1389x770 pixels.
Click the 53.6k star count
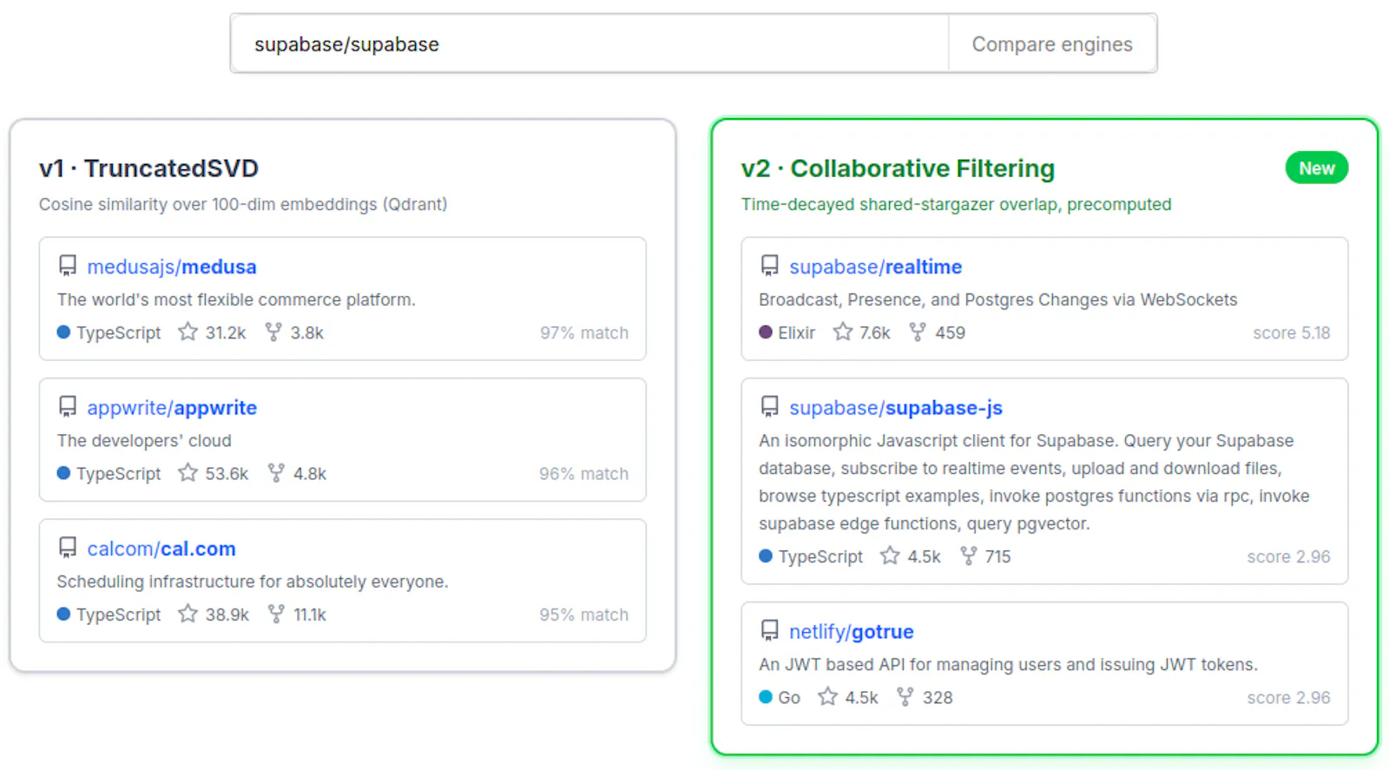(x=227, y=473)
